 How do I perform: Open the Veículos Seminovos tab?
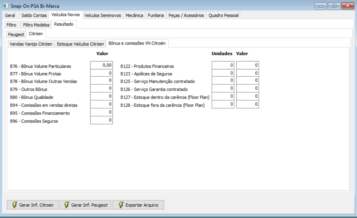point(103,15)
